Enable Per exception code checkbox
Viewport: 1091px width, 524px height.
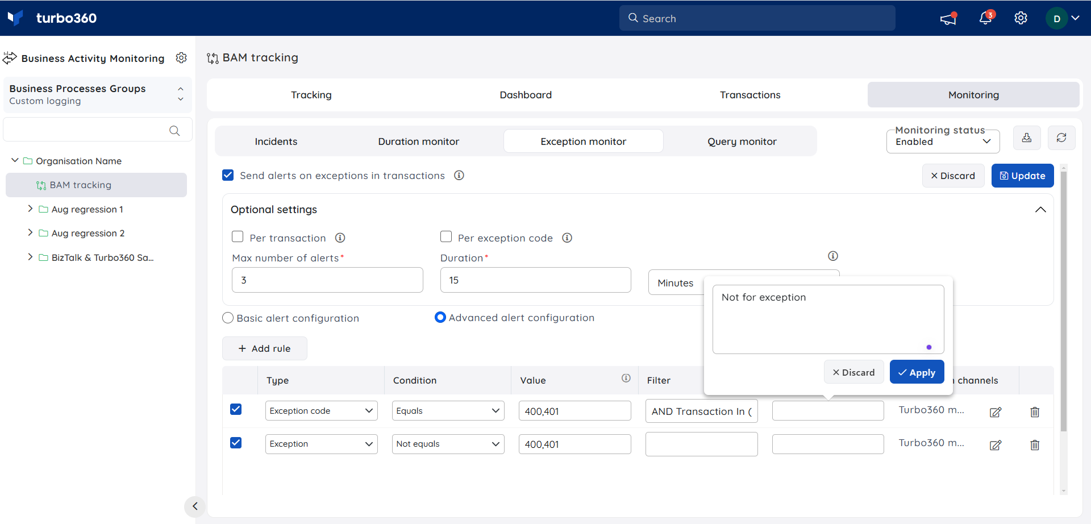[446, 237]
